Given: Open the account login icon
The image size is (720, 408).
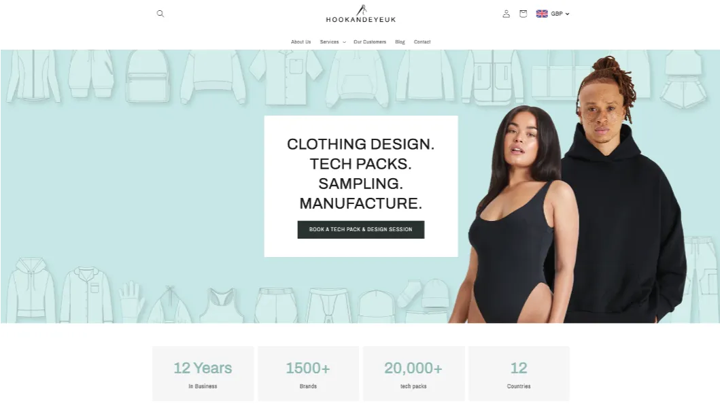Looking at the screenshot, I should point(506,14).
